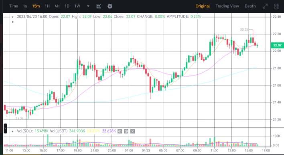Switch to multi-chart grid layout
Image resolution: width=284 pixels, height=155 pixels.
277,6
